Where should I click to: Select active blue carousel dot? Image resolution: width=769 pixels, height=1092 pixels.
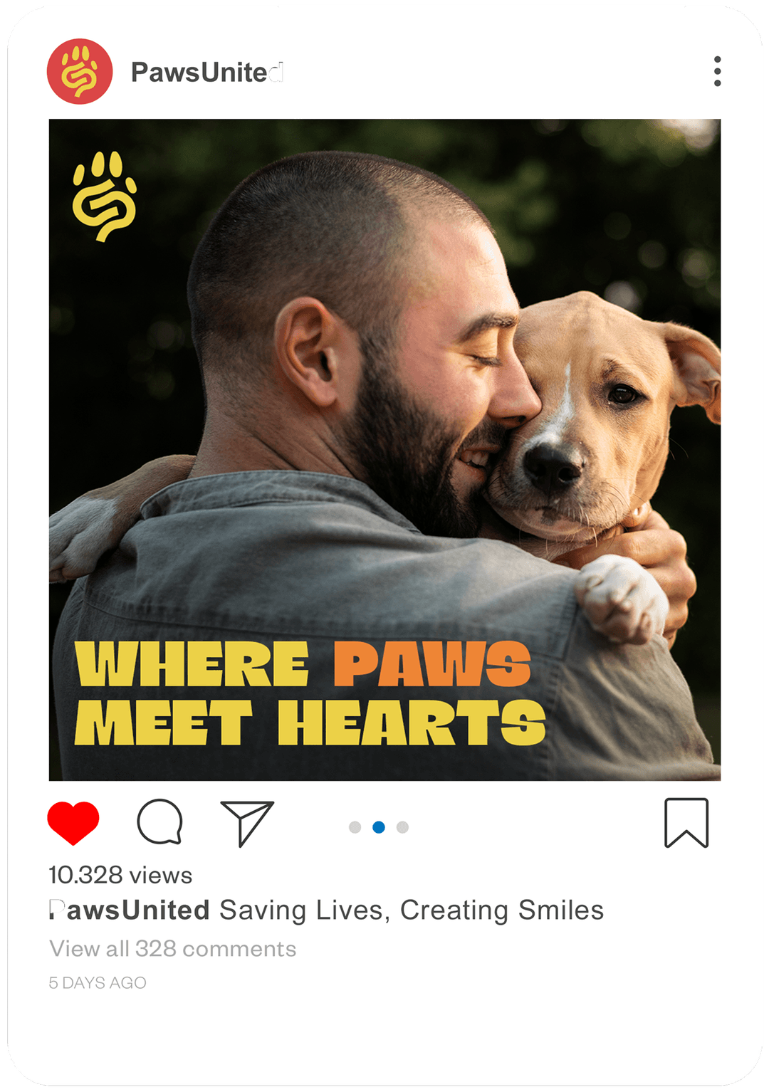[379, 827]
